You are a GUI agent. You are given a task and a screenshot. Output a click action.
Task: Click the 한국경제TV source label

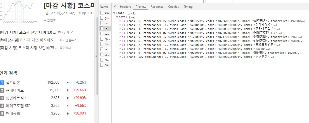point(65,32)
